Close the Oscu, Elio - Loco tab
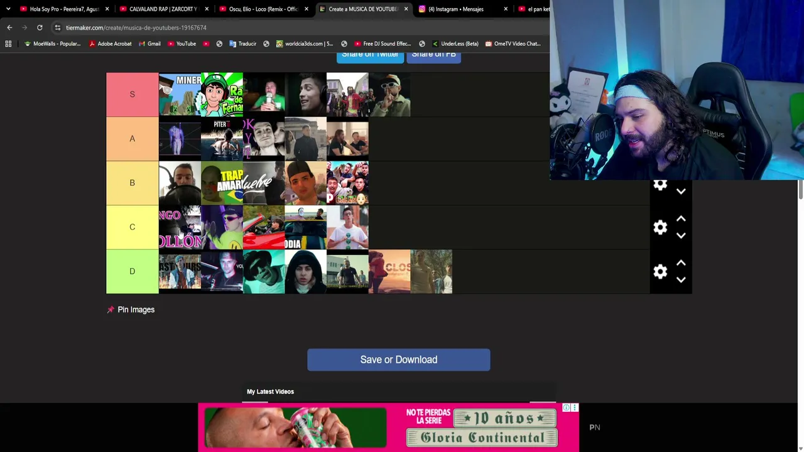Viewport: 804px width, 452px height. (307, 9)
